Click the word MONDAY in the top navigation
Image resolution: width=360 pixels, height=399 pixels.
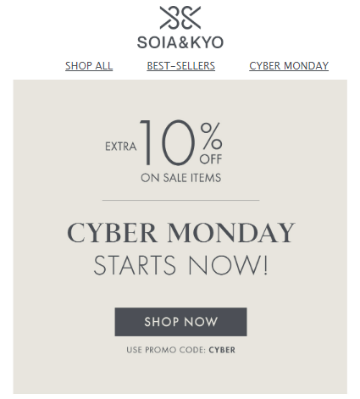pos(306,66)
